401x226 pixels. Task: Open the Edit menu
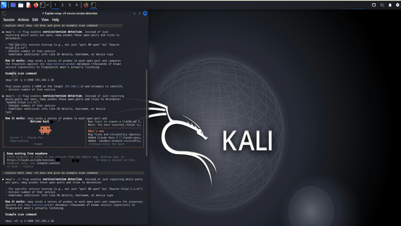pyautogui.click(x=35, y=20)
